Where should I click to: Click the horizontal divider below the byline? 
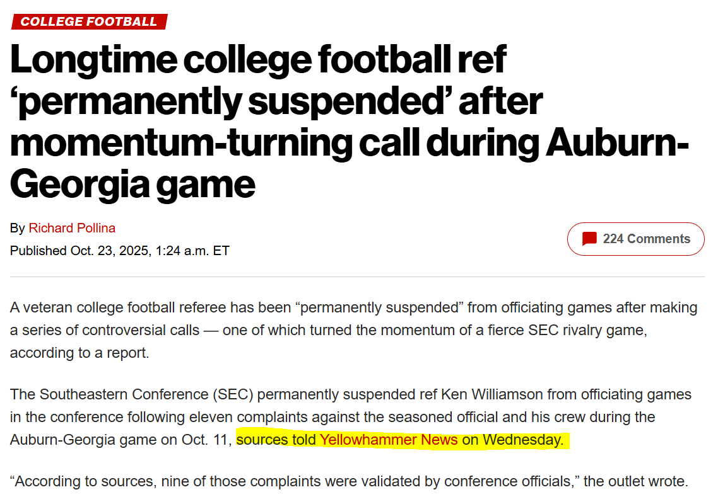(357, 277)
